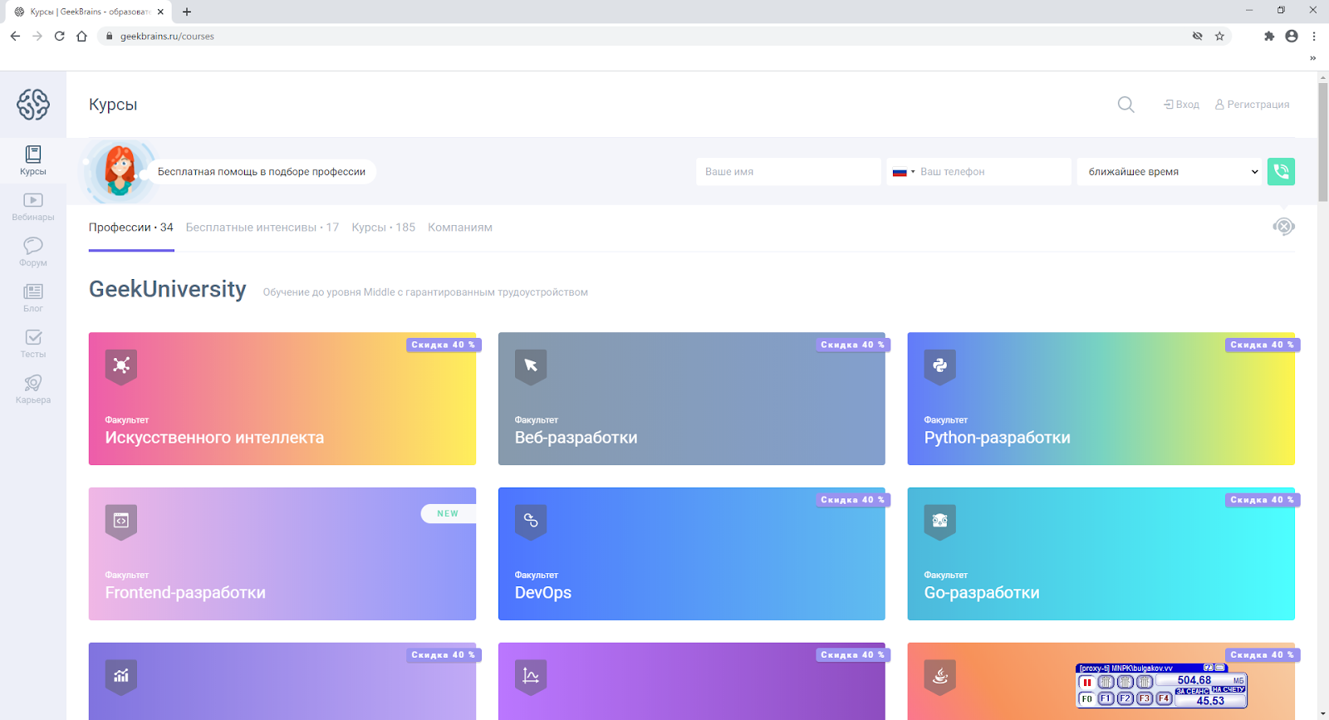
Task: Click F4 button in the proxy widget
Action: [x=1164, y=699]
